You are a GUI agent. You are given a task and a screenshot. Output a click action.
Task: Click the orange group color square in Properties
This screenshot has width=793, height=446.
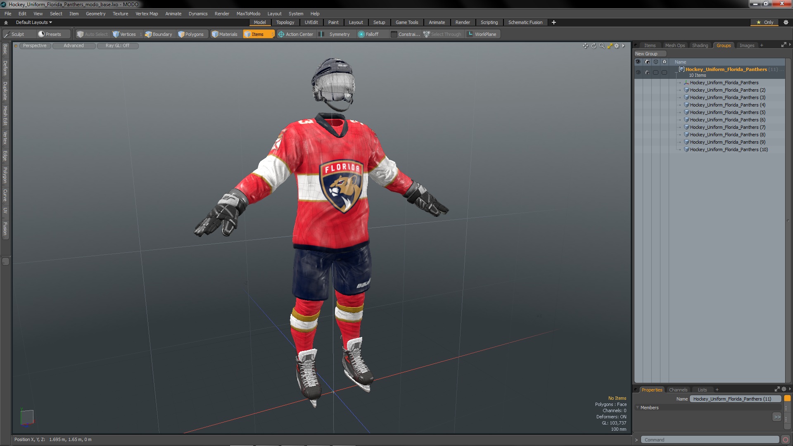coord(787,399)
